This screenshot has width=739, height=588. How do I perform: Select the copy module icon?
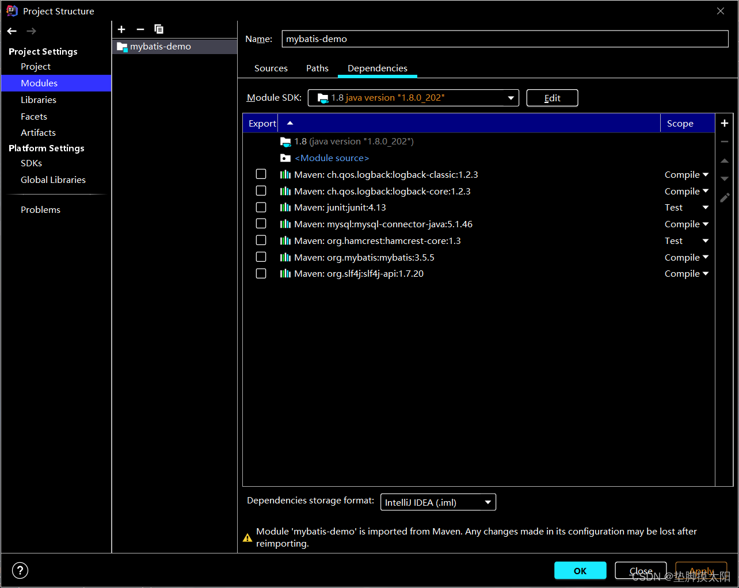(x=159, y=29)
